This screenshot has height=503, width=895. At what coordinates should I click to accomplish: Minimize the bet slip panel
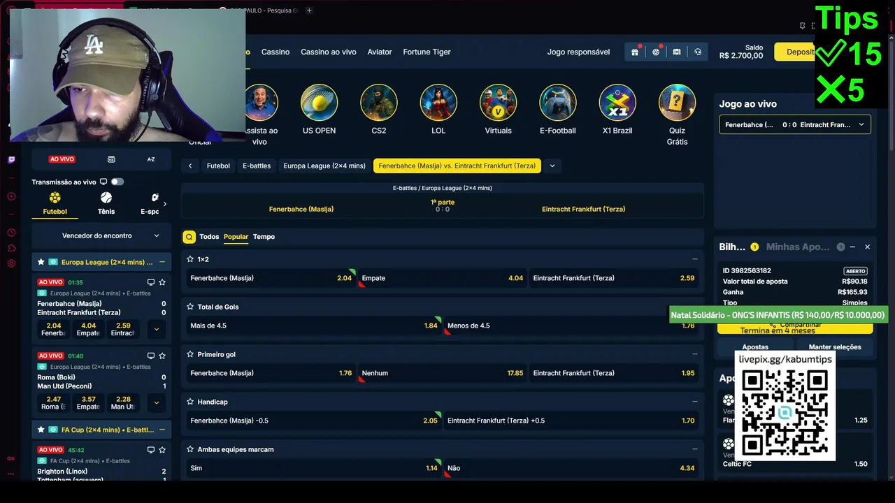(852, 247)
